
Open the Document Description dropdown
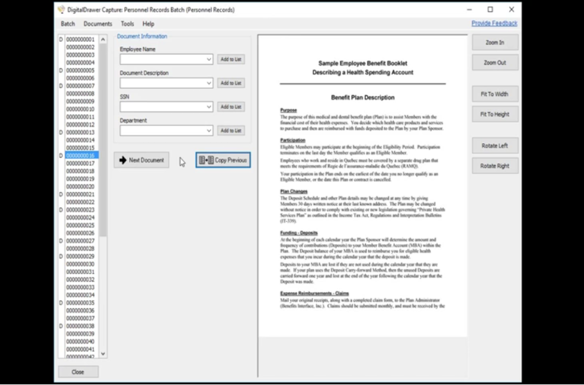(209, 83)
